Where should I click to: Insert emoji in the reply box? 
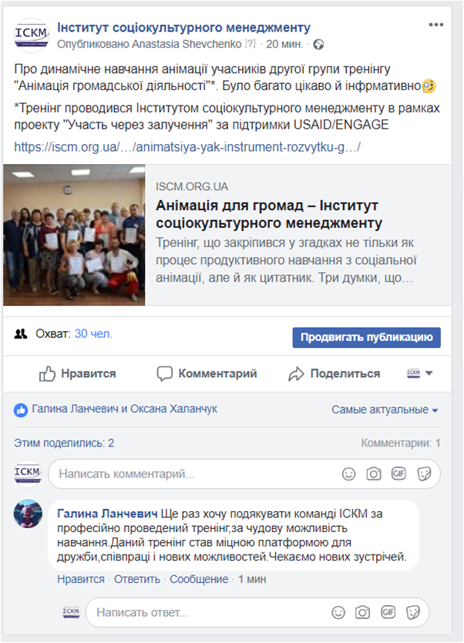338,613
